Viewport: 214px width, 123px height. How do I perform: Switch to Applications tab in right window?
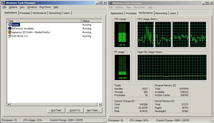[x=117, y=13]
